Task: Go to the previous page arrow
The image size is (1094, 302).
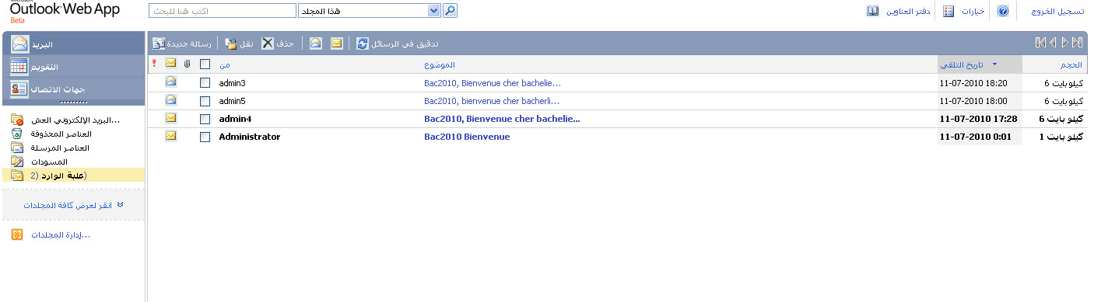Action: (1053, 43)
